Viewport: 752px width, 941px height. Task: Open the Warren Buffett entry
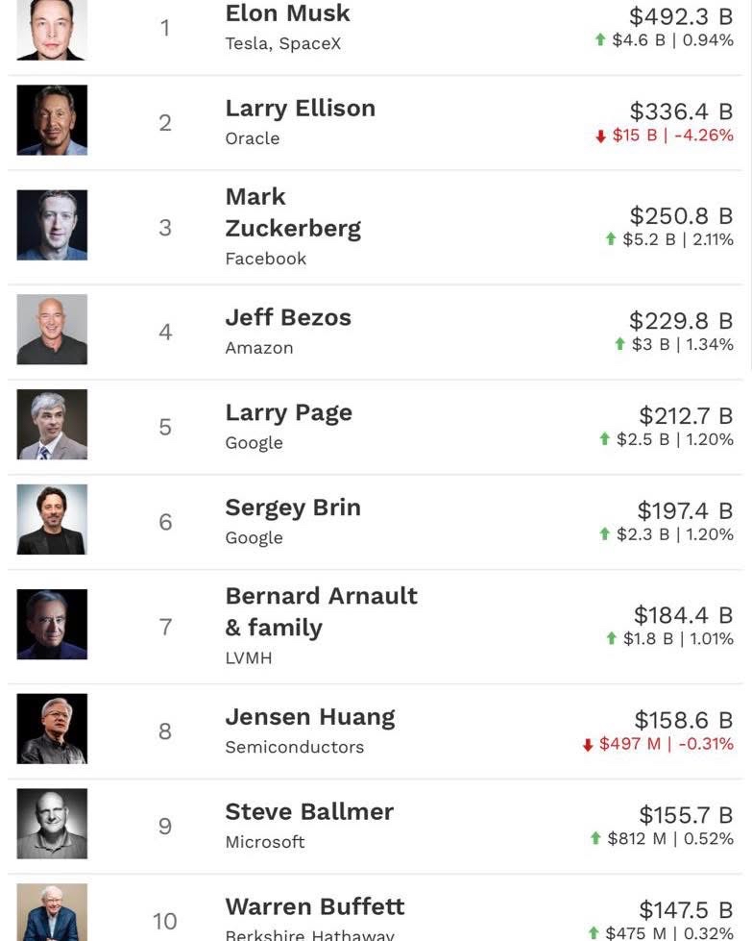pos(314,906)
